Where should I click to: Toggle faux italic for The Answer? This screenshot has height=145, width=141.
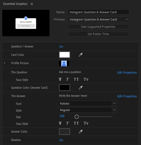(68, 123)
